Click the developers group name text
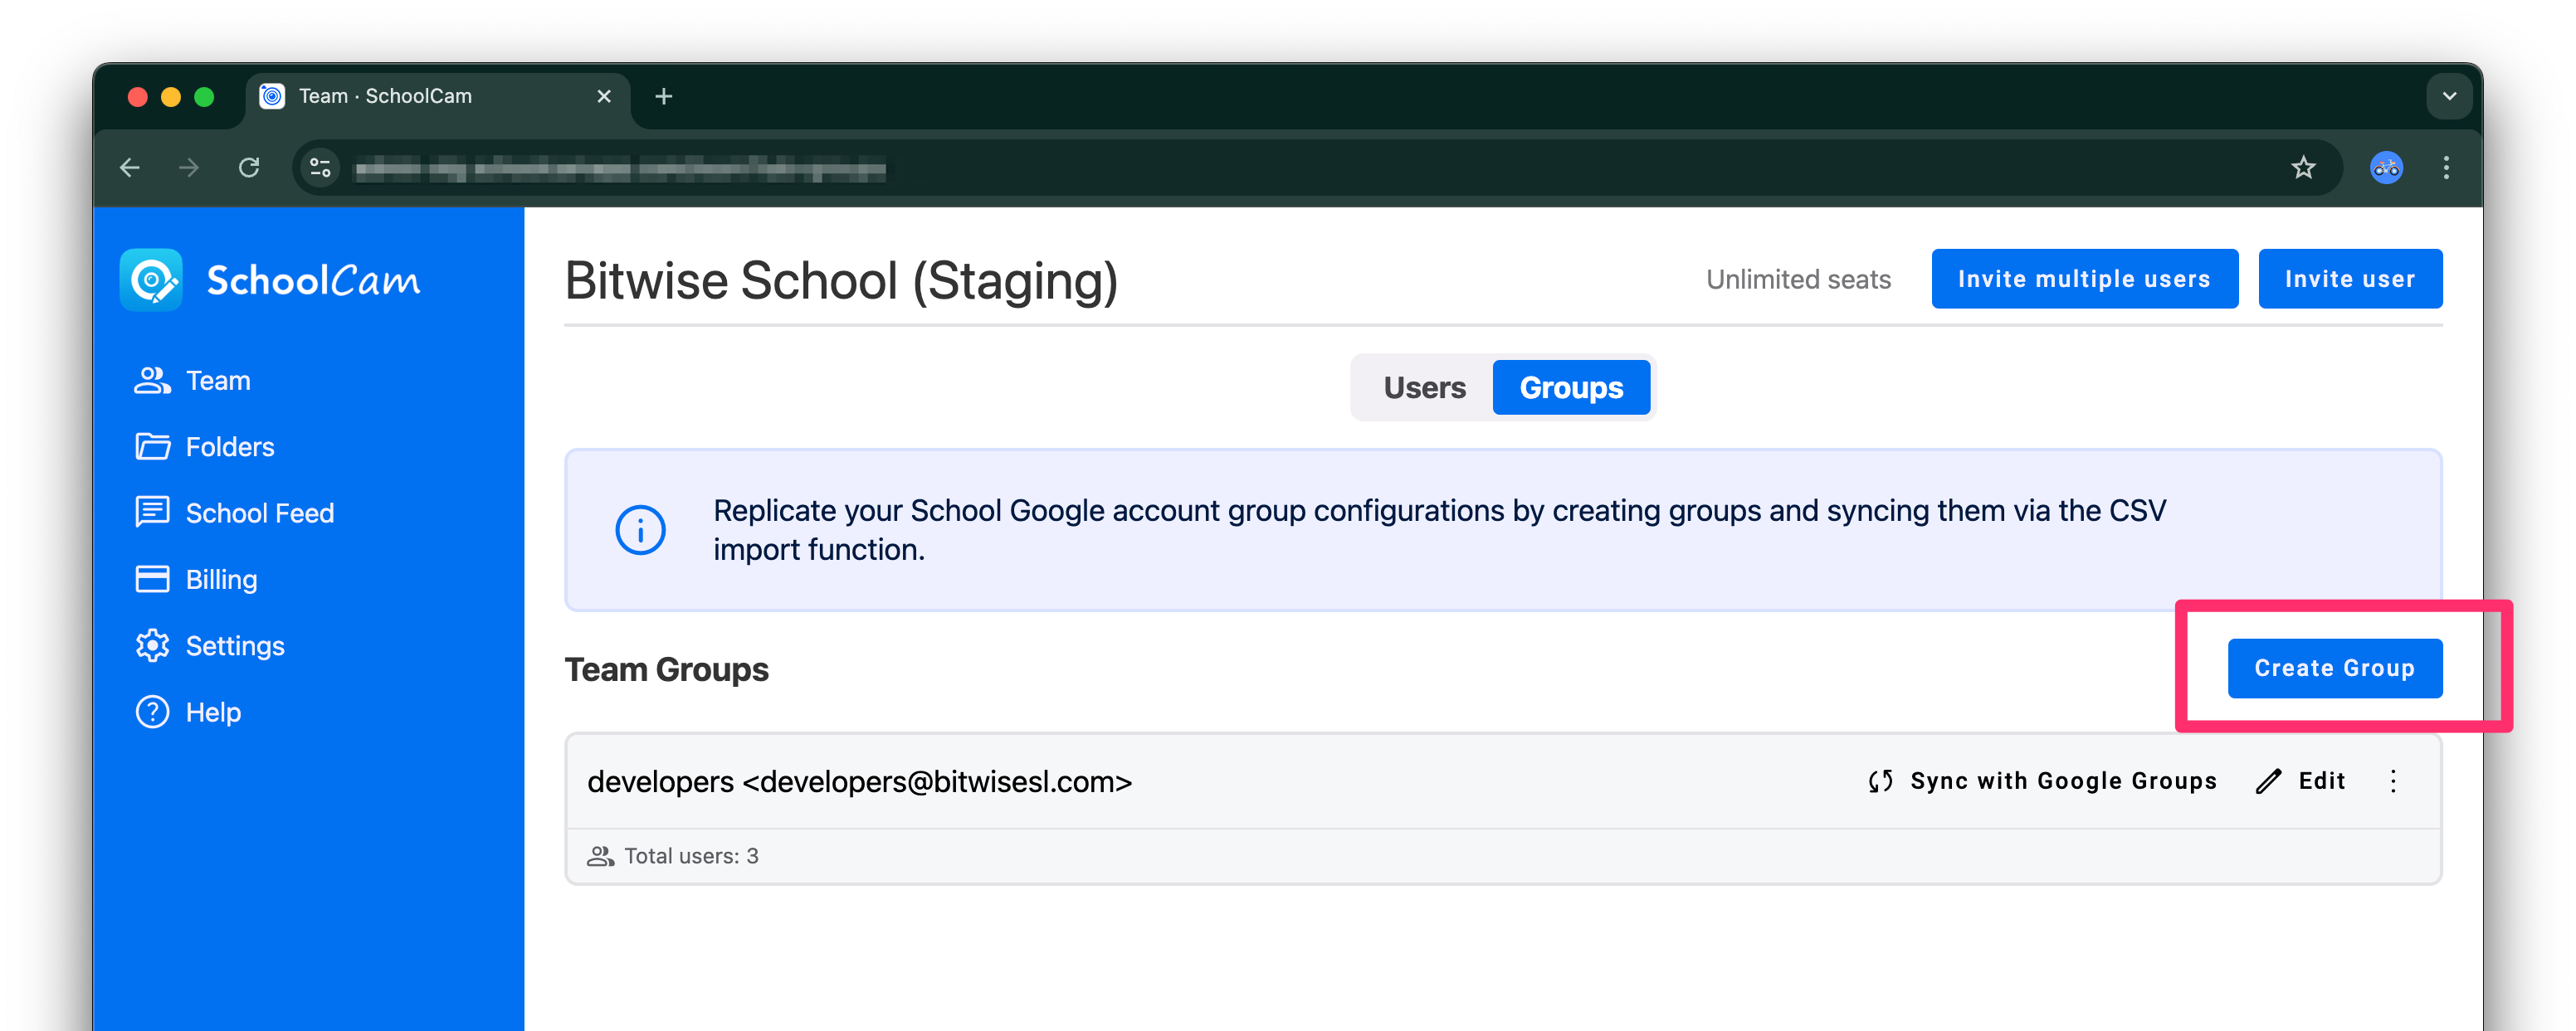The height and width of the screenshot is (1031, 2576). click(x=859, y=781)
